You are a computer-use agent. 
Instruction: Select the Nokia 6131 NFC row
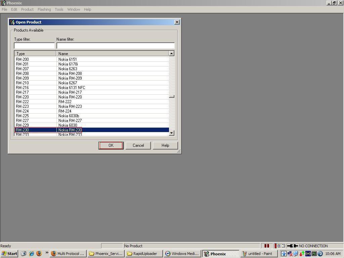[92, 88]
